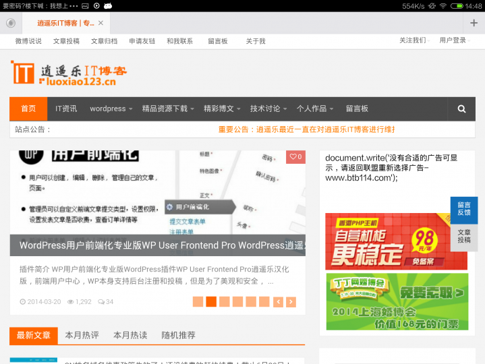Click the heart like icon on the slider image
The height and width of the screenshot is (364, 485).
[293, 156]
